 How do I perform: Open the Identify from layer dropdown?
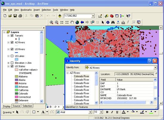tap(155, 68)
